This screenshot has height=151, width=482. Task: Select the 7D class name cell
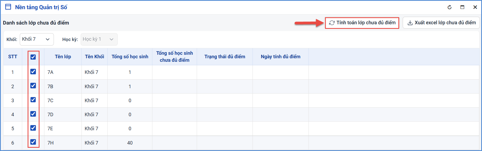tap(63, 115)
